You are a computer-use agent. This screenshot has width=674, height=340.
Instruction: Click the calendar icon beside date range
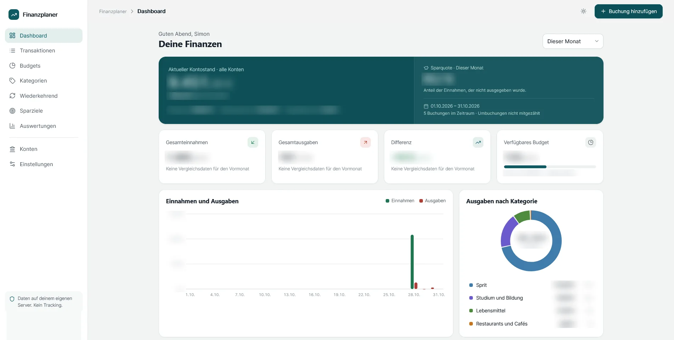(426, 106)
